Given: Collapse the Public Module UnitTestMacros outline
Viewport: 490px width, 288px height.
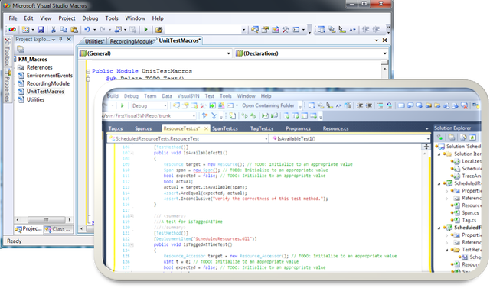Looking at the screenshot, I should [x=88, y=71].
